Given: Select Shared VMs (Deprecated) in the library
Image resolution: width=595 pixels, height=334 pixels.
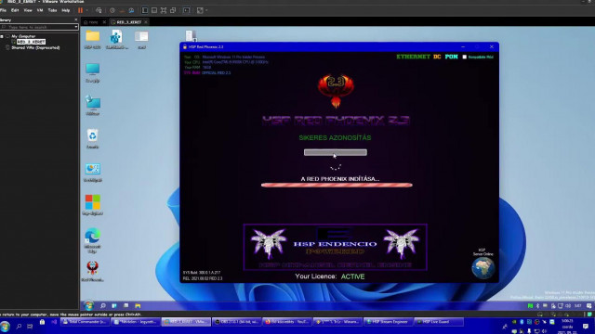Looking at the screenshot, I should 35,47.
